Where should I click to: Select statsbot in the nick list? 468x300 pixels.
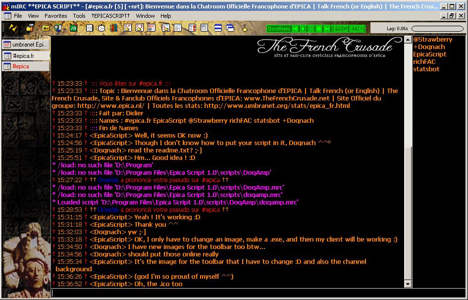point(426,69)
